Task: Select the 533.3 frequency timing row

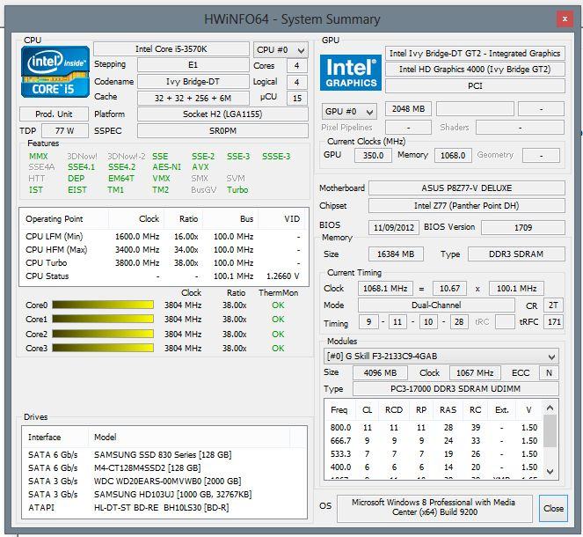Action: 434,454
